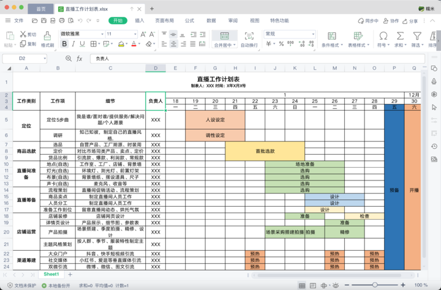This screenshot has height=290, width=441.
Task: Decrease font size with the A- icon
Action: click(152, 34)
